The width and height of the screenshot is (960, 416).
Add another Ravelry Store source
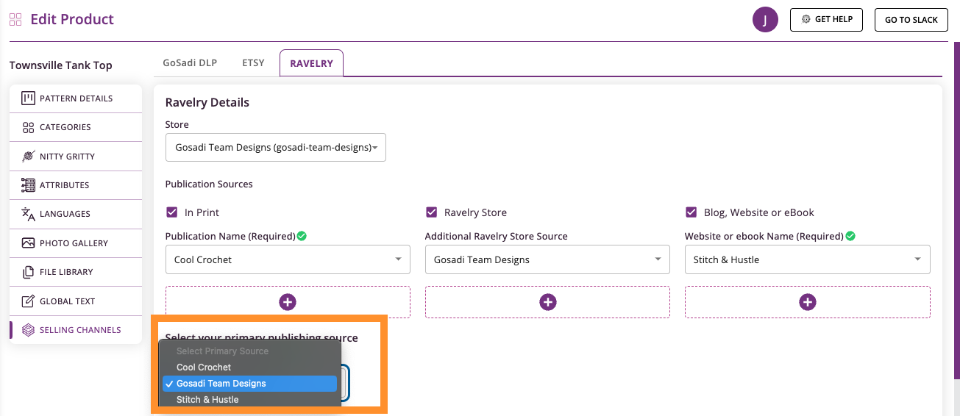pos(547,302)
